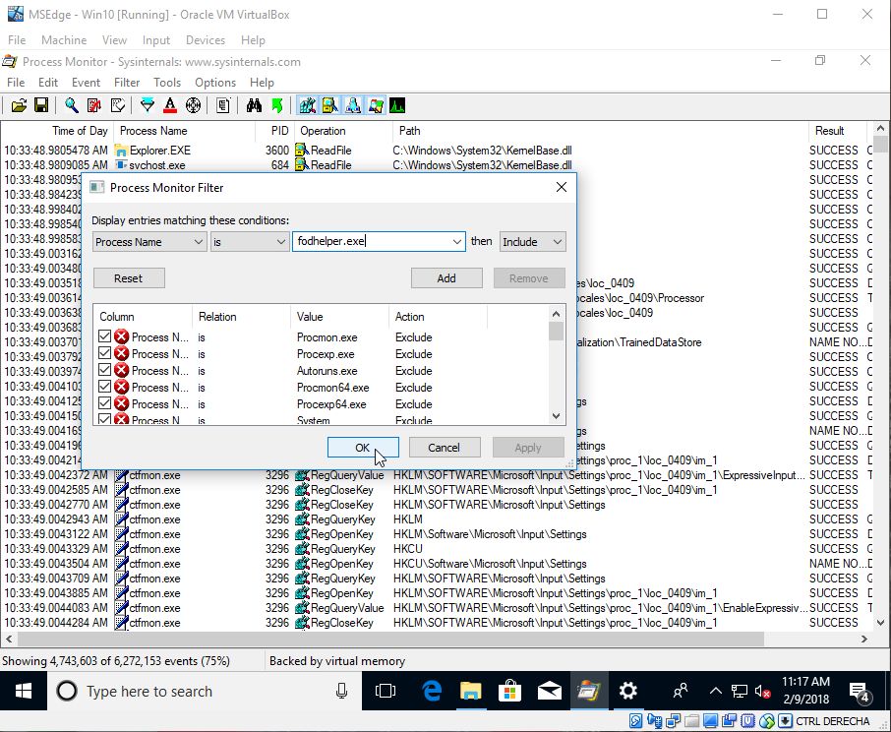891x732 pixels.
Task: Click the Open file toolbar icon
Action: coord(19,105)
